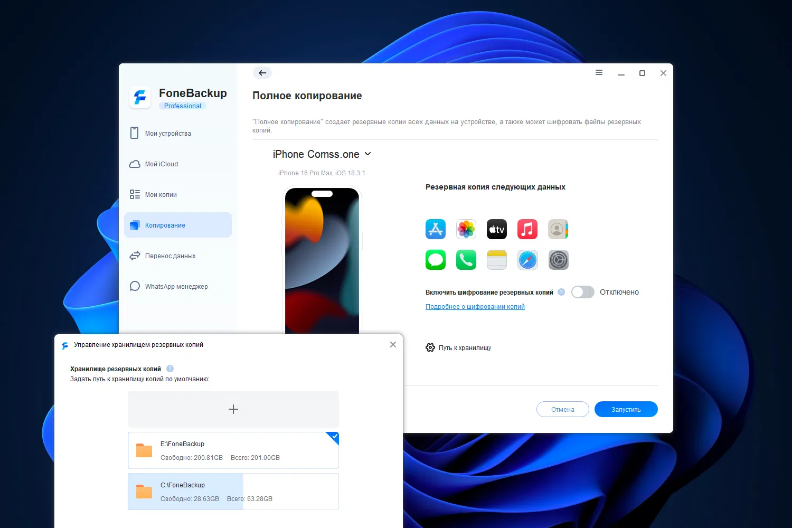Viewport: 792px width, 528px height.
Task: Open Мои устройства in the sidebar
Action: (178, 133)
